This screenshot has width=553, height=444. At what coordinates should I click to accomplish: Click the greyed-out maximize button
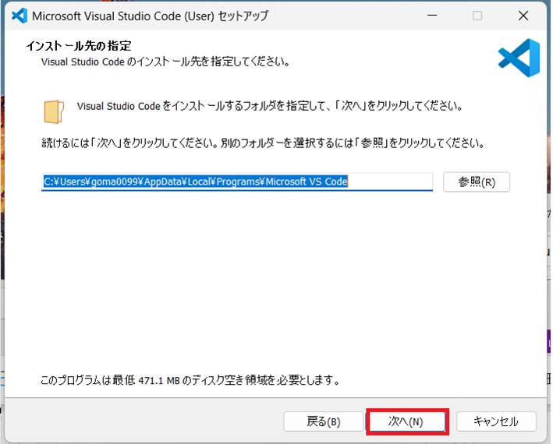477,16
